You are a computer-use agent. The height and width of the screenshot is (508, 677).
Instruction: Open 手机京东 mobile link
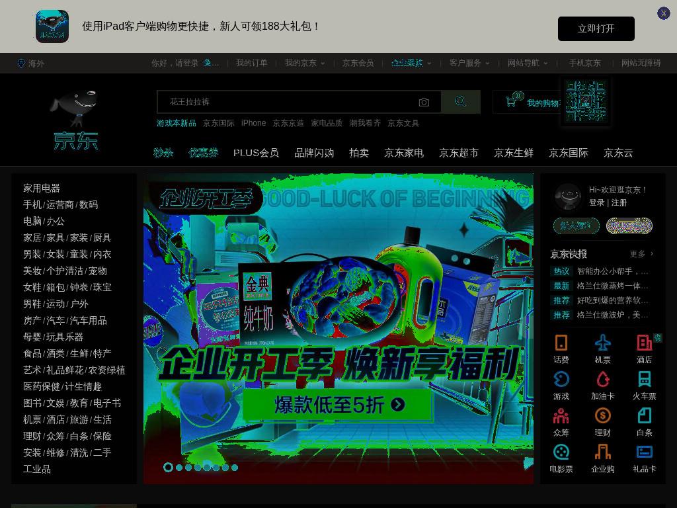click(584, 63)
